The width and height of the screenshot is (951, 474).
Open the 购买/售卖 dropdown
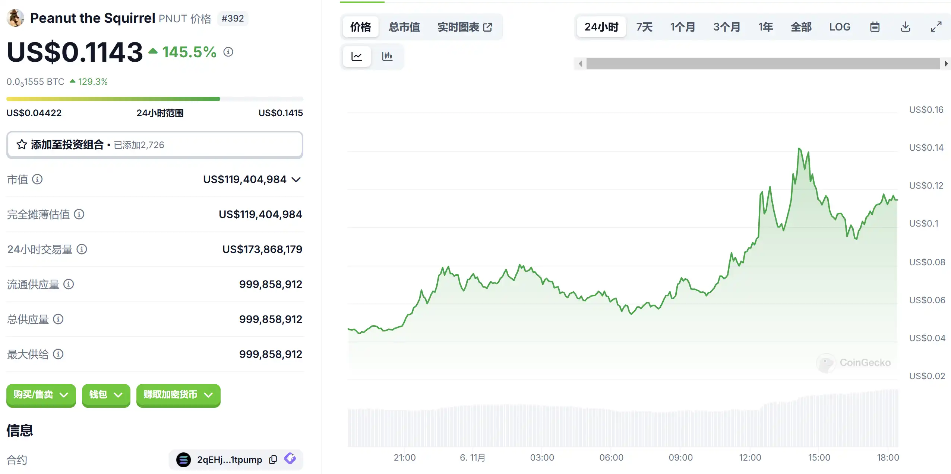41,395
